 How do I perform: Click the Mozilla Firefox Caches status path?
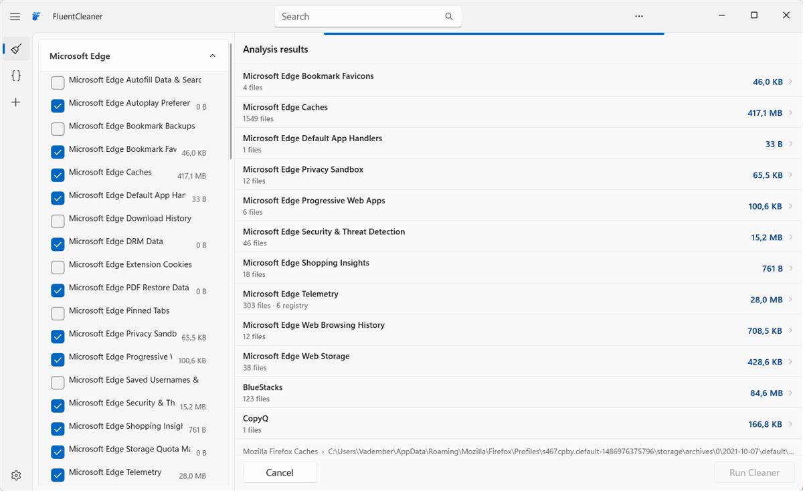(x=519, y=452)
